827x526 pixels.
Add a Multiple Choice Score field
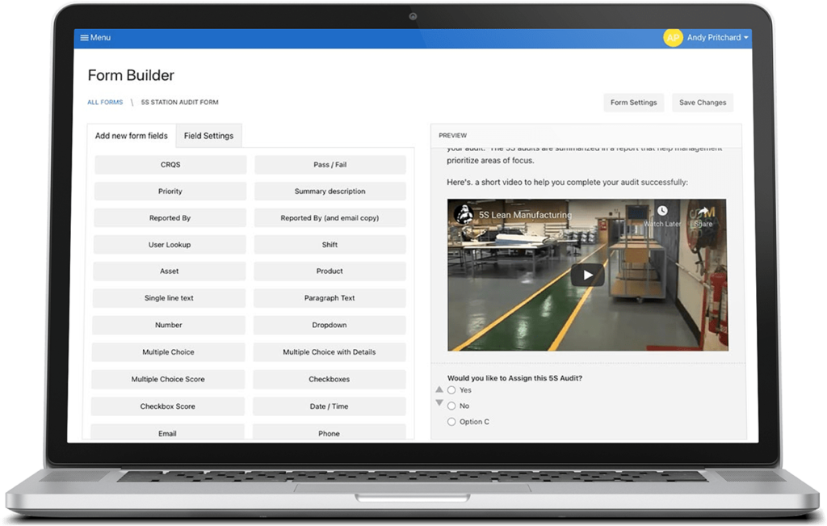[168, 380]
